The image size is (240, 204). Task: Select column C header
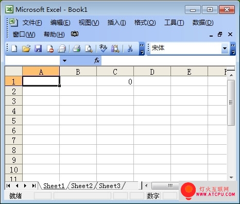[x=115, y=72]
